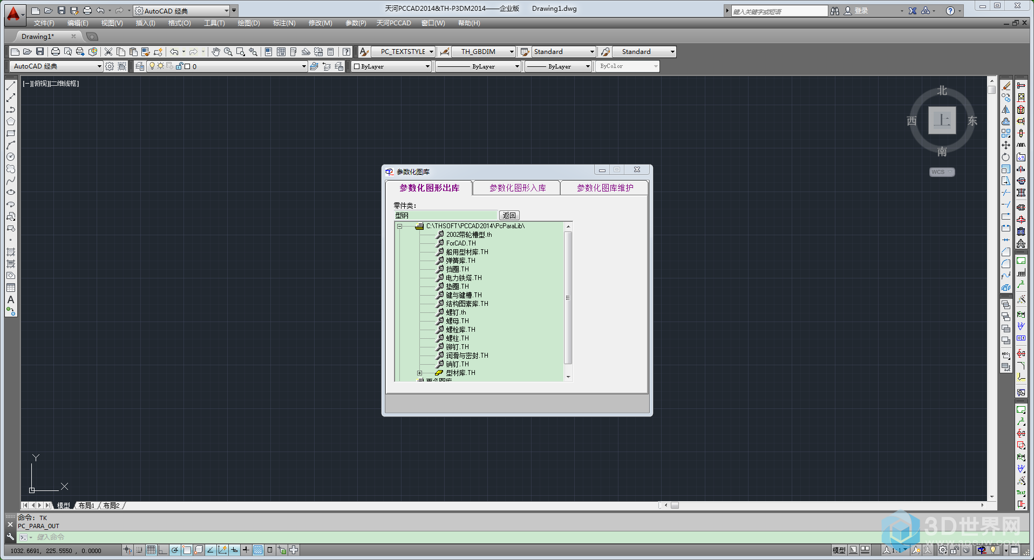
Task: Open the 标注(N) menu
Action: point(284,23)
